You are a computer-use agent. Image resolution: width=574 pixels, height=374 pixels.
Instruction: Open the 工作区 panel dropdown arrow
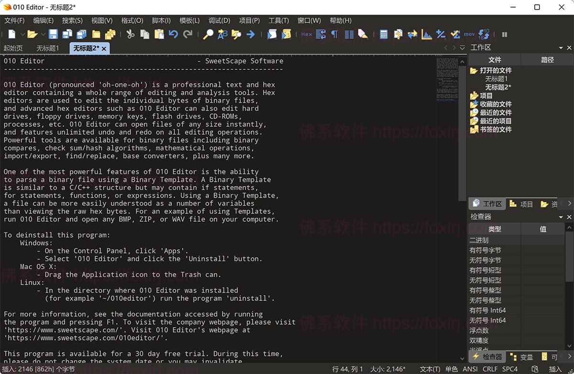point(561,48)
